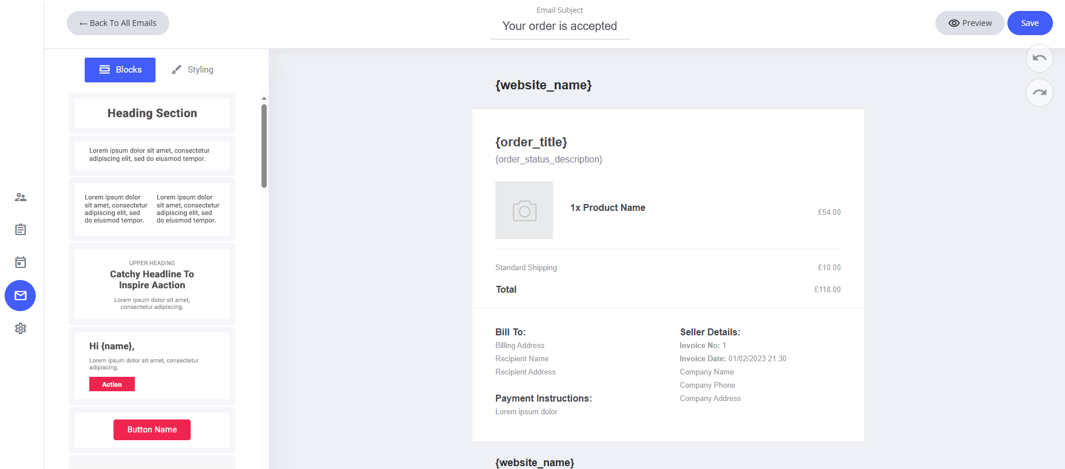
Task: Save the email template
Action: point(1029,23)
